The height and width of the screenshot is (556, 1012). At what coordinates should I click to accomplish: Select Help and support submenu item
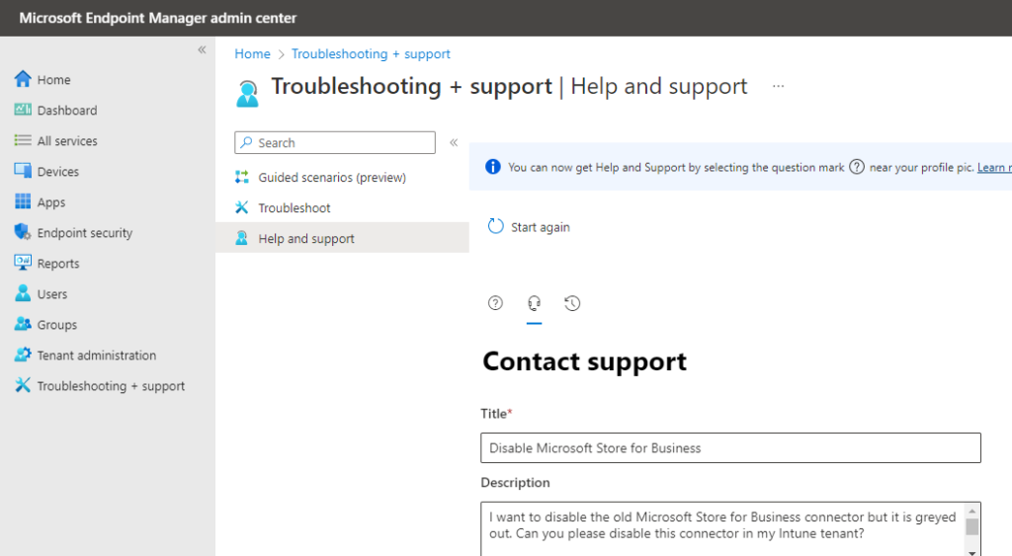[x=342, y=238]
